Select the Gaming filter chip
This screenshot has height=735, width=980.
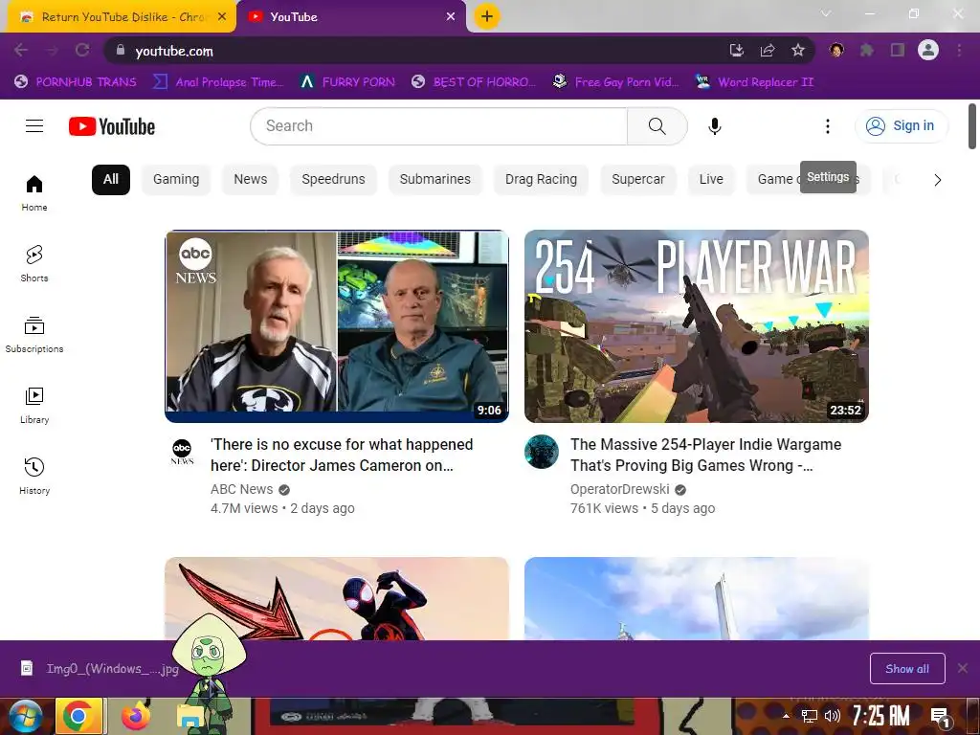[x=176, y=179]
